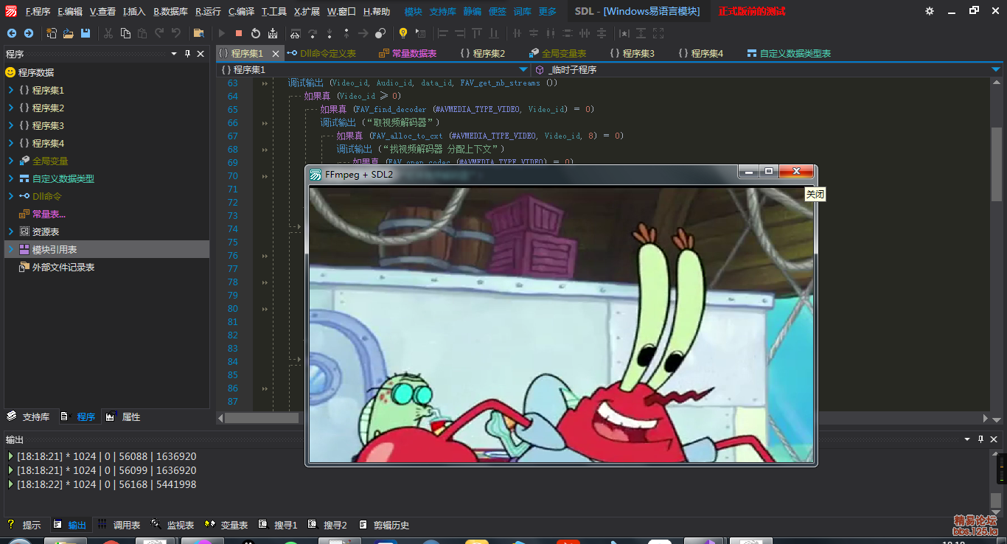The height and width of the screenshot is (544, 1007).
Task: Expand the first 18:18:21 output line
Action: click(10, 456)
